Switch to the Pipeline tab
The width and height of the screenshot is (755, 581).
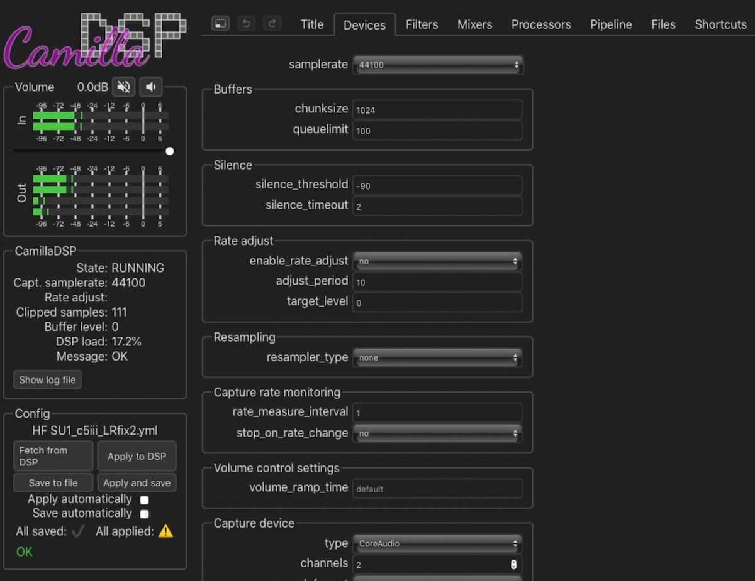click(x=611, y=24)
